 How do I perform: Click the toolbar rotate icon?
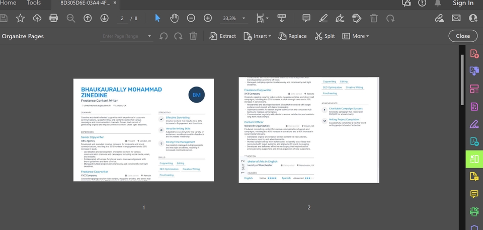point(390,18)
